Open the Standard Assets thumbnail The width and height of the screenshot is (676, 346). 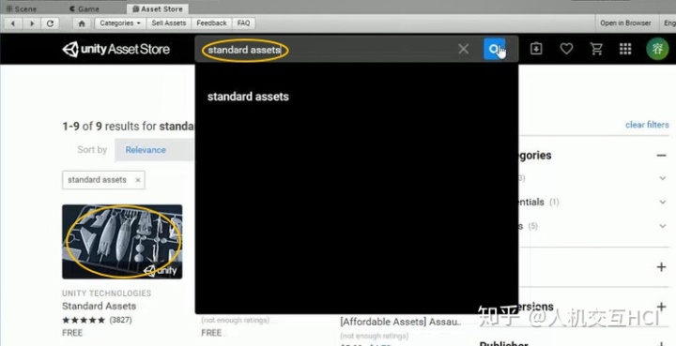122,241
